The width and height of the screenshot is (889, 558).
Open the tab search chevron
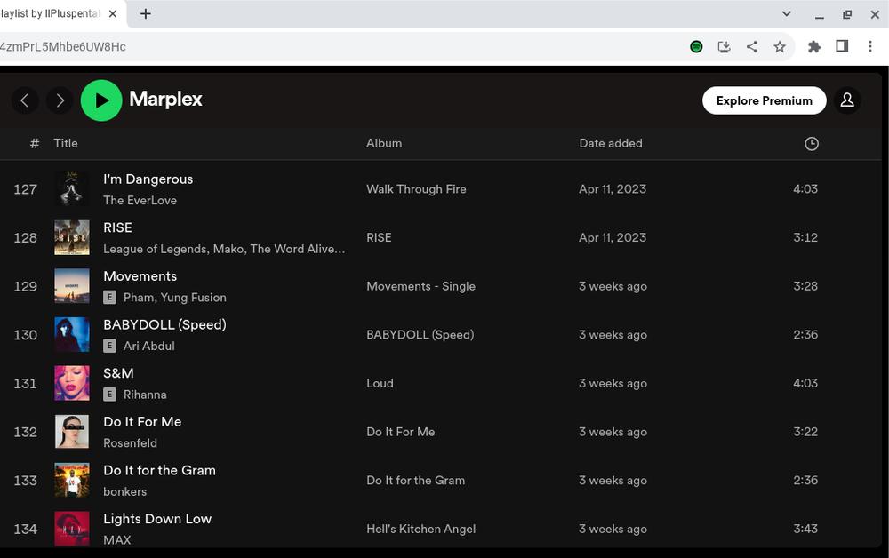[784, 13]
